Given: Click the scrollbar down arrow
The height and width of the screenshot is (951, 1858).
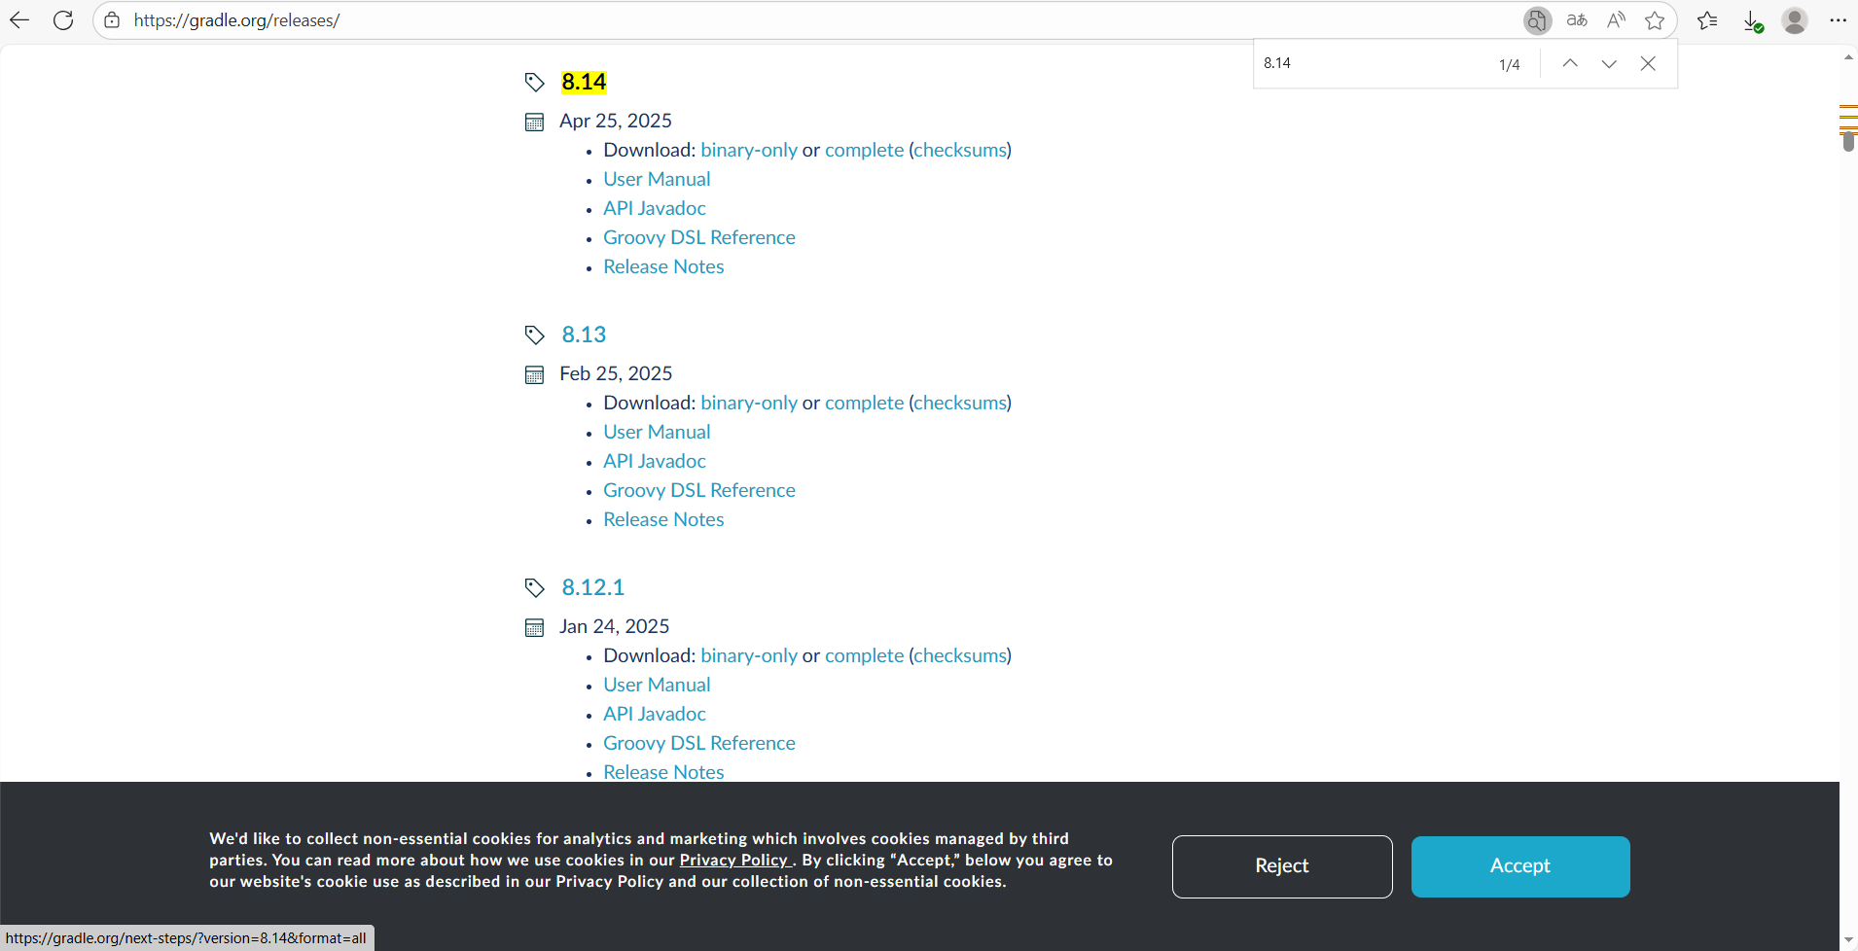Looking at the screenshot, I should [x=1848, y=940].
